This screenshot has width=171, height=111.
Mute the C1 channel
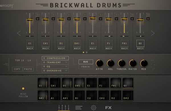click(38, 19)
